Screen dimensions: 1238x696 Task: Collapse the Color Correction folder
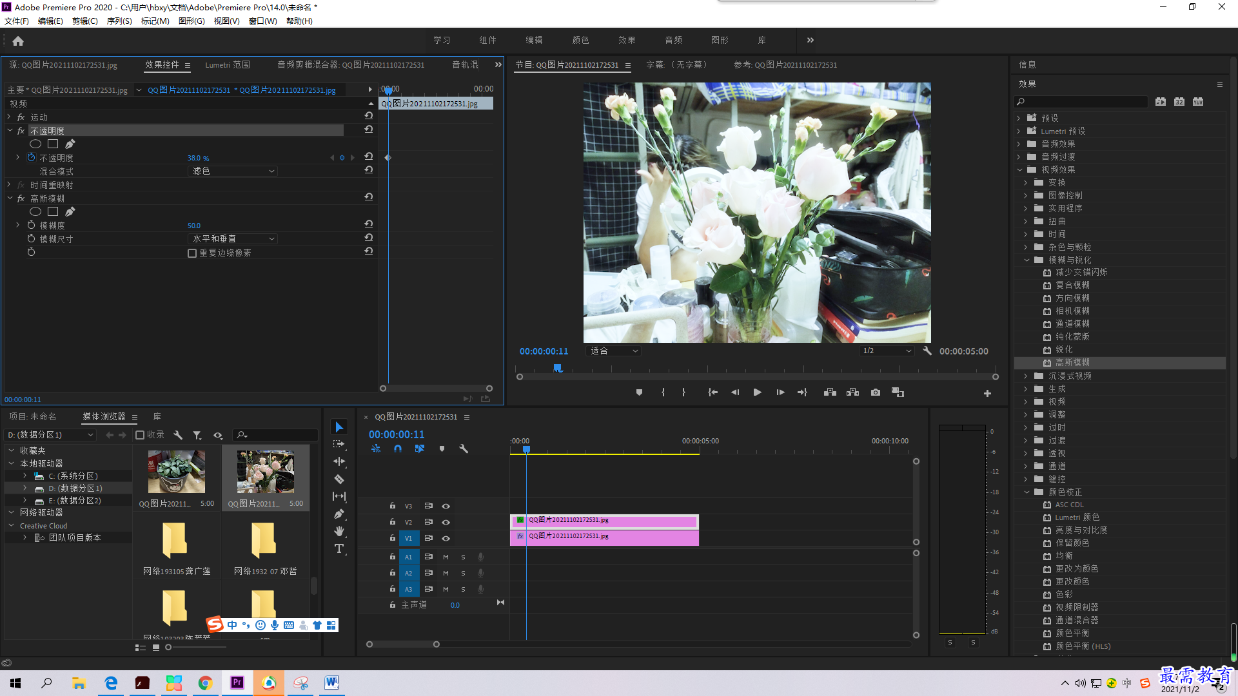coord(1027,492)
